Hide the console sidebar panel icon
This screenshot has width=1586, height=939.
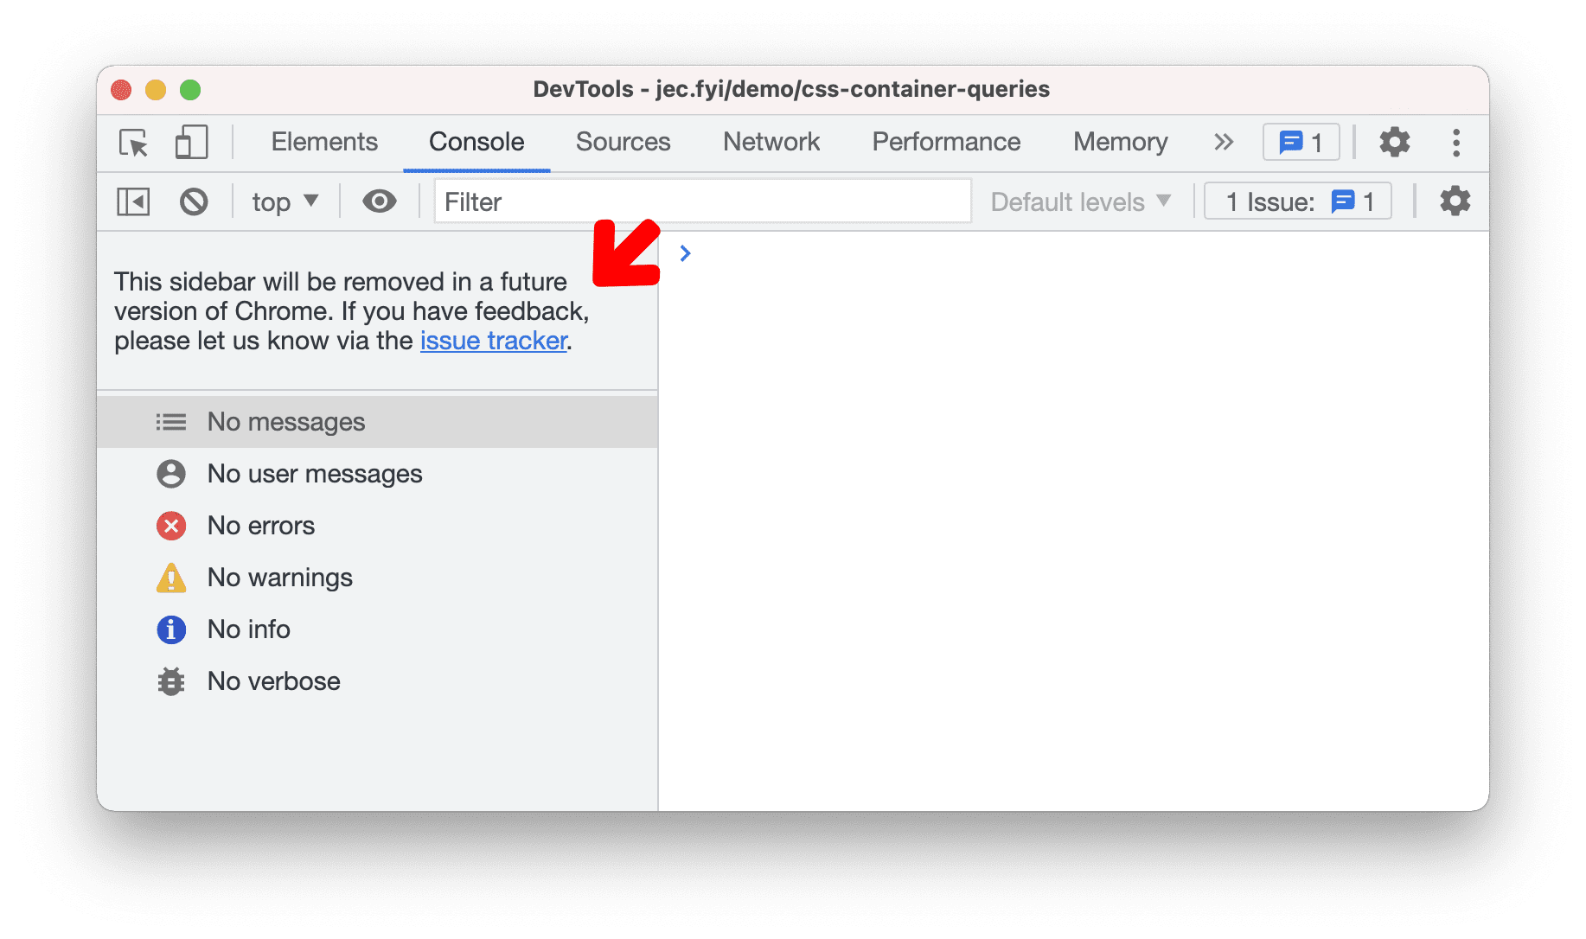132,201
